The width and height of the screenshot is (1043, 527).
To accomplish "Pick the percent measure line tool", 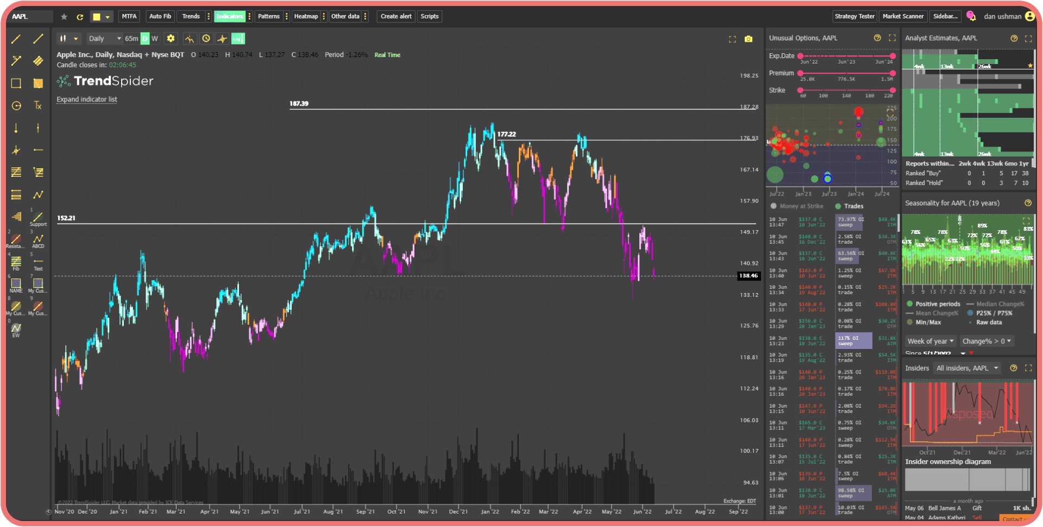I will click(x=16, y=61).
